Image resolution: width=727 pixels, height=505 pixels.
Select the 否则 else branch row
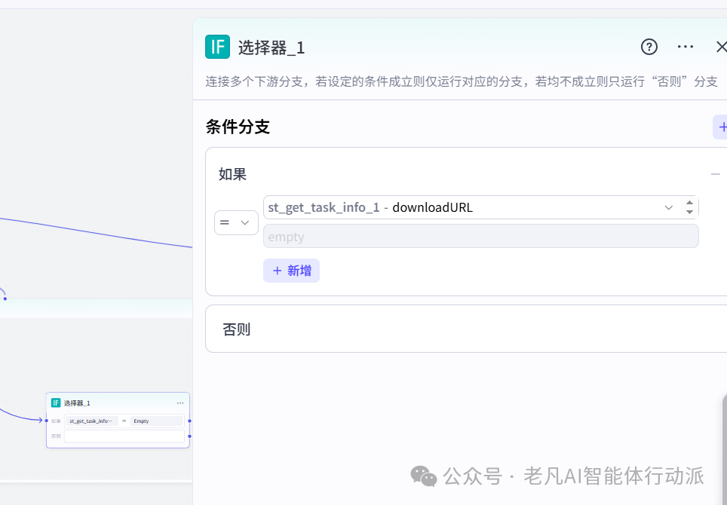click(x=466, y=329)
